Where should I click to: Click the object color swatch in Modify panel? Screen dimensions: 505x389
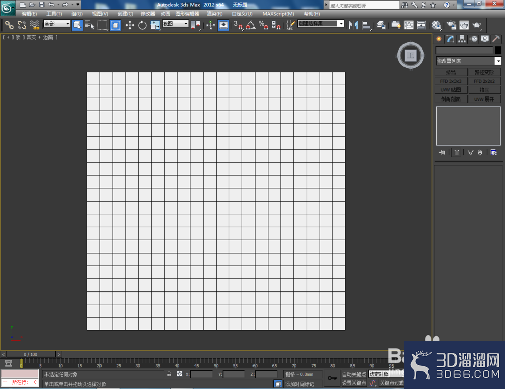498,50
